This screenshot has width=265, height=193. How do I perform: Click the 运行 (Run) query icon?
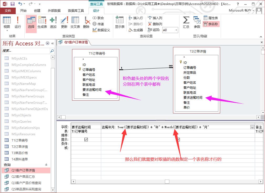pyautogui.click(x=18, y=22)
